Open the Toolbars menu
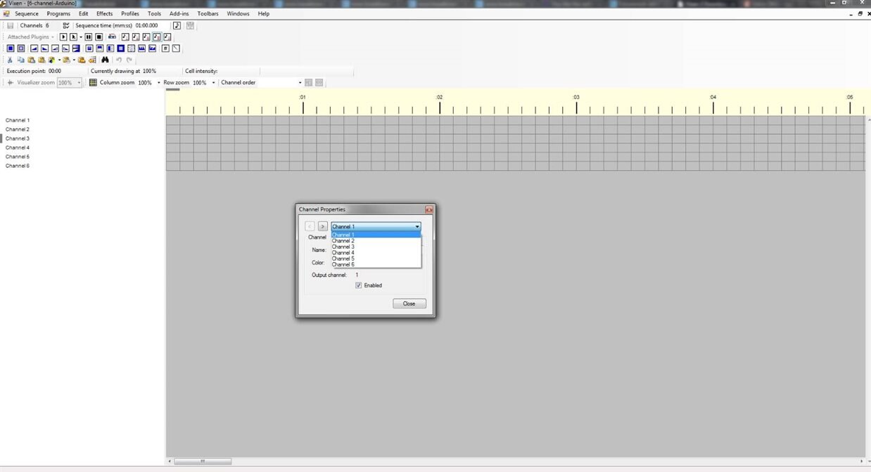The width and height of the screenshot is (871, 472). [x=208, y=13]
